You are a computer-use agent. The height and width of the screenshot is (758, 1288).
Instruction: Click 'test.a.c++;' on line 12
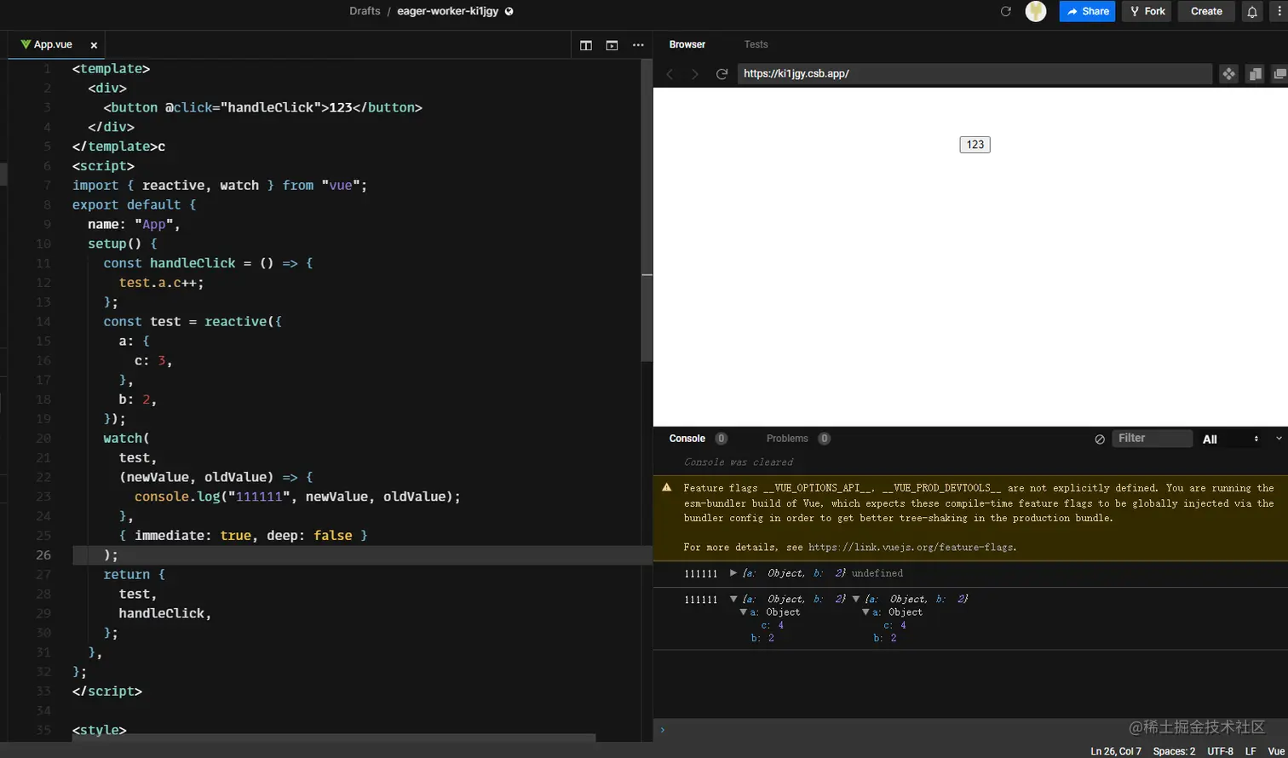tap(162, 283)
